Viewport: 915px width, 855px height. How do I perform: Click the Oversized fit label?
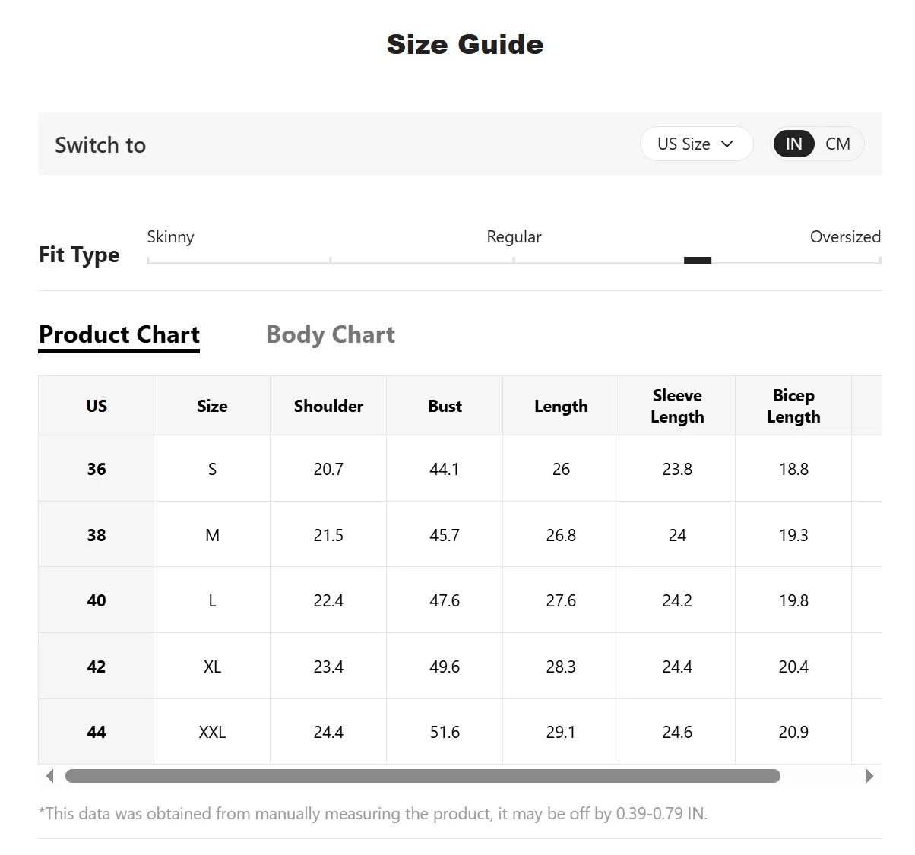click(845, 236)
